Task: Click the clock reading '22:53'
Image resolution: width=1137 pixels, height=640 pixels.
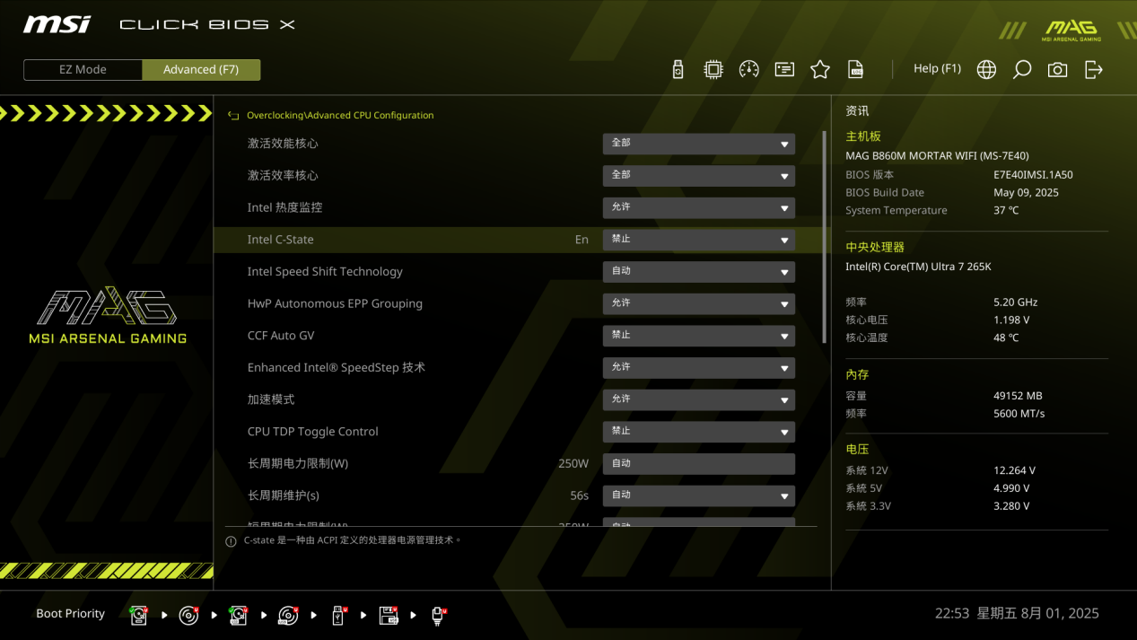Action: click(x=952, y=614)
